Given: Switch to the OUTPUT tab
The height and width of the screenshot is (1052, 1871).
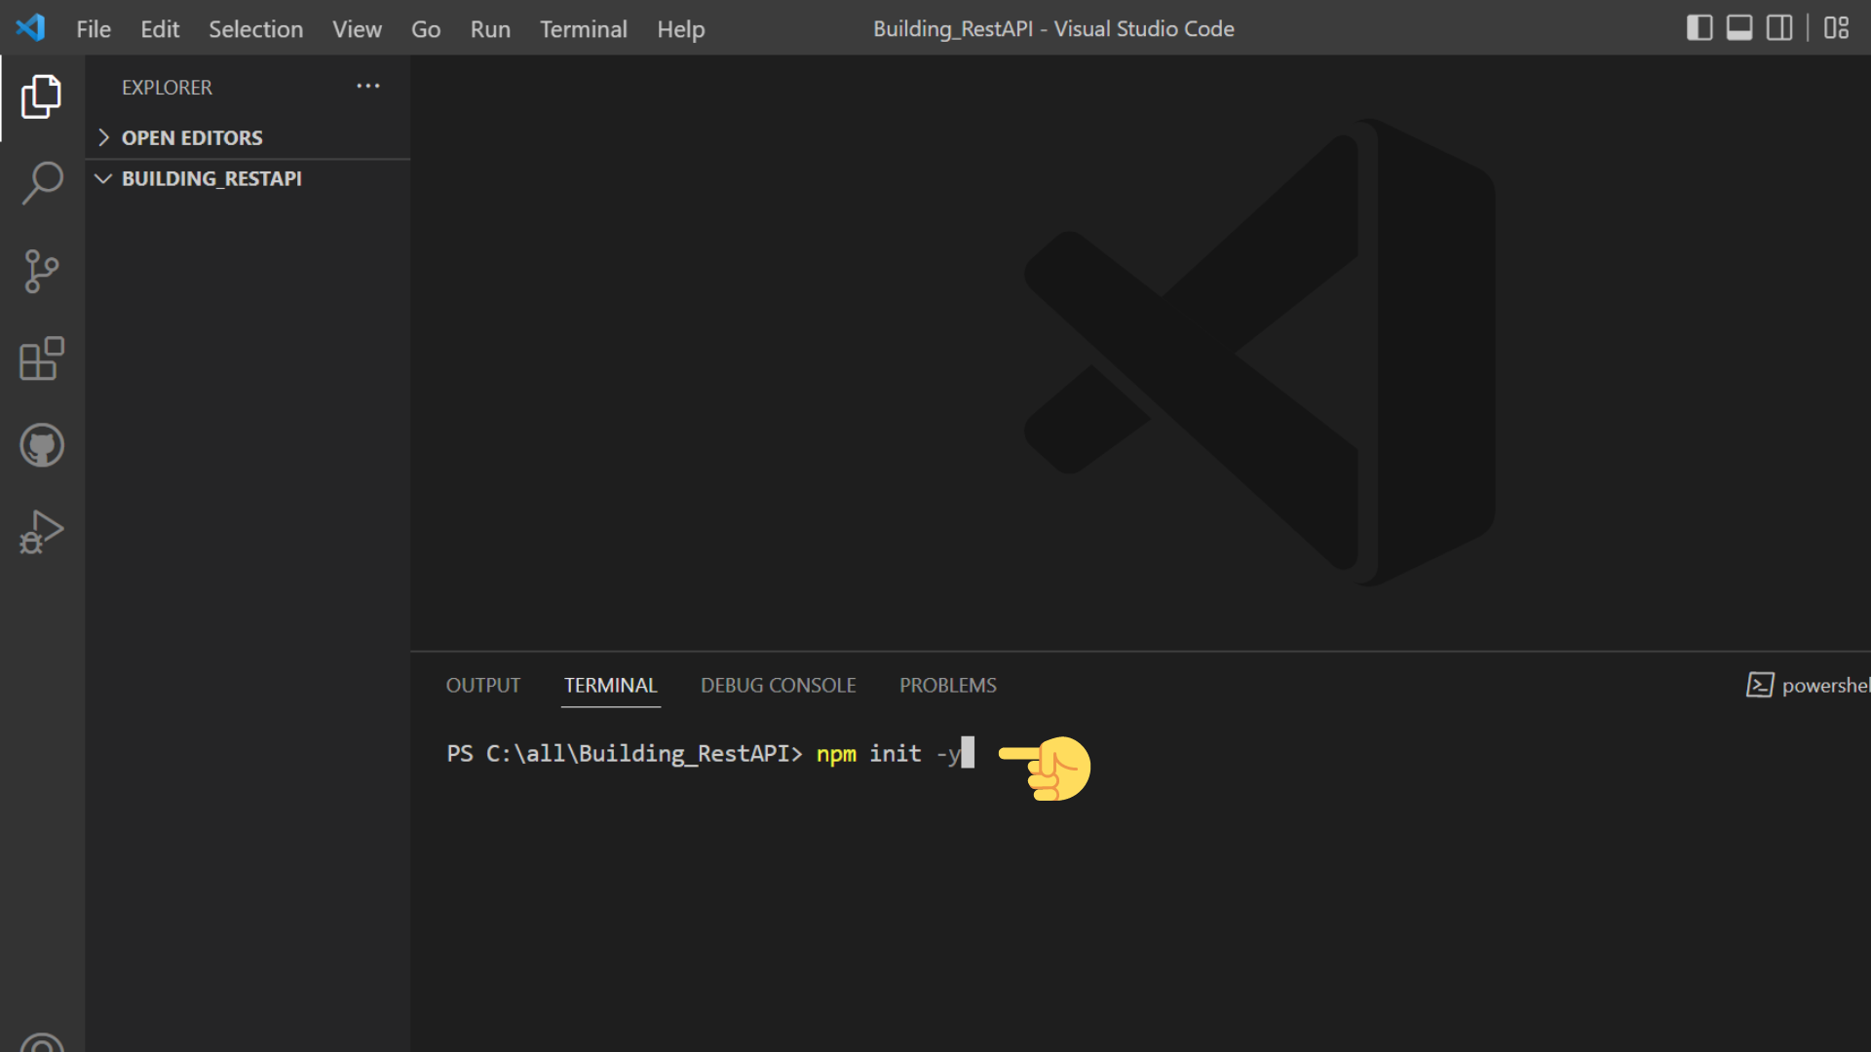Looking at the screenshot, I should [x=482, y=685].
